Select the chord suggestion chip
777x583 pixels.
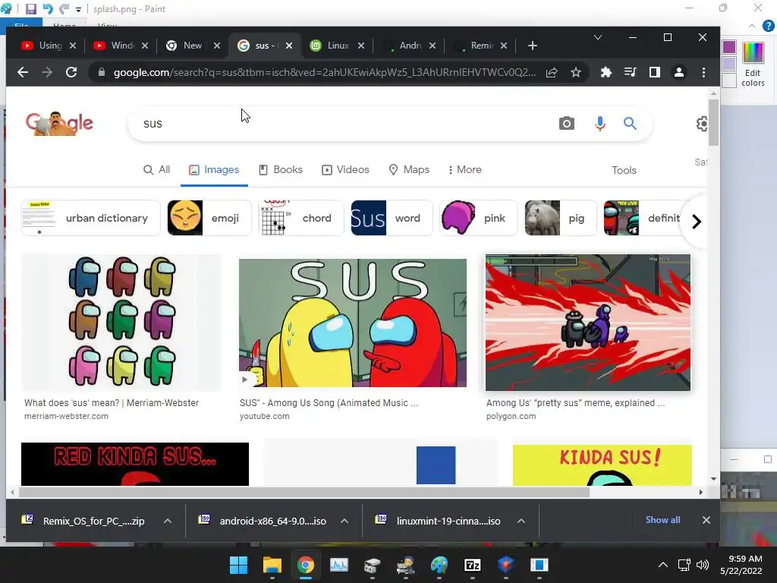(301, 218)
